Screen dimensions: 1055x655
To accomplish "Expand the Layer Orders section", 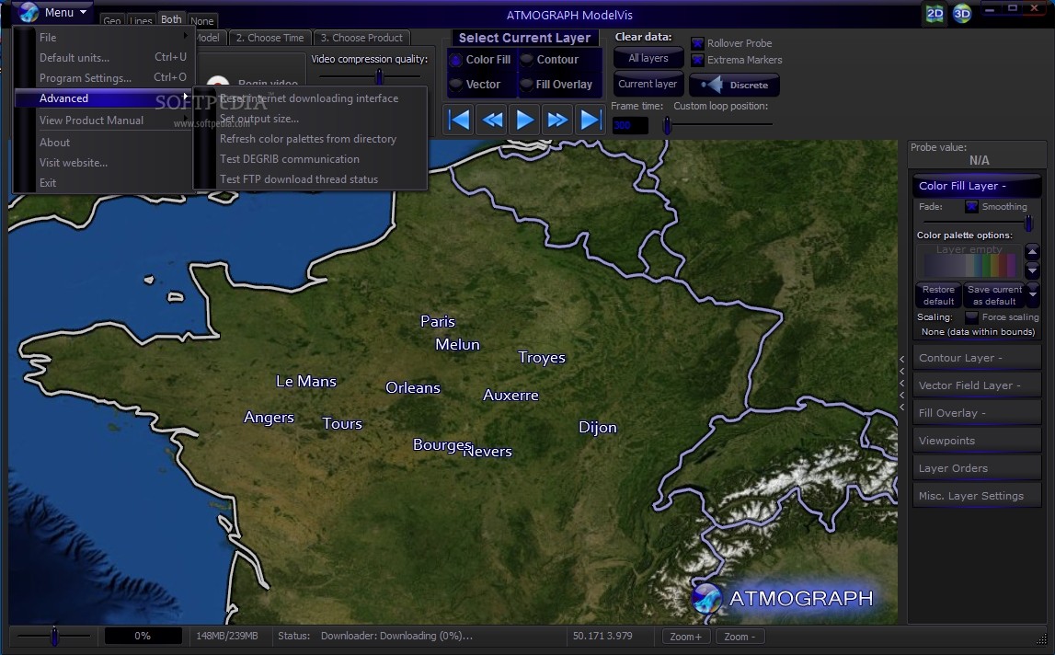I will pyautogui.click(x=977, y=468).
